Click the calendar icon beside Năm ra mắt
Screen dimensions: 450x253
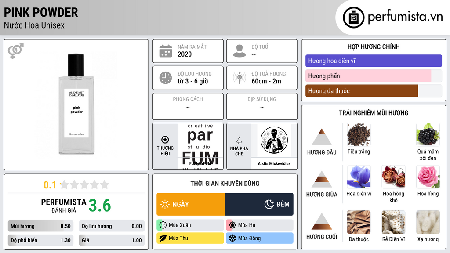coord(166,51)
